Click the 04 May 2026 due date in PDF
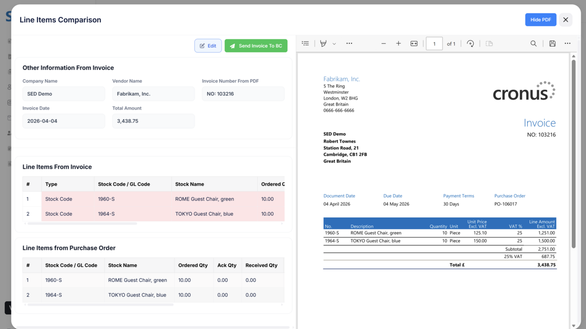Image resolution: width=586 pixels, height=329 pixels. tap(396, 204)
